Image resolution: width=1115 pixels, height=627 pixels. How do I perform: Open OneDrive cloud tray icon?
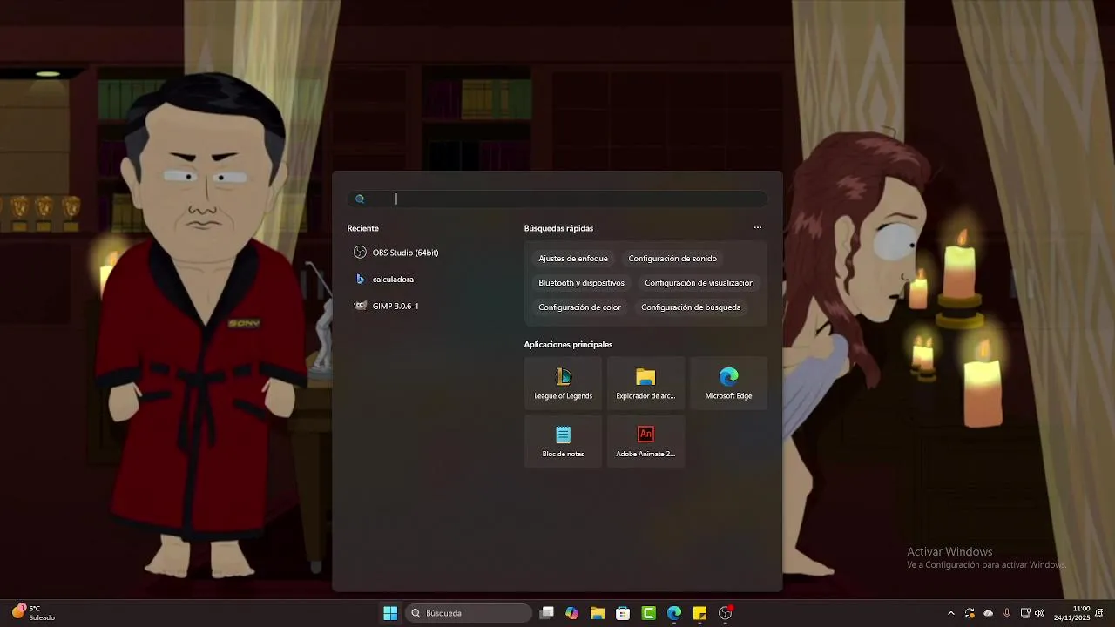coord(989,613)
